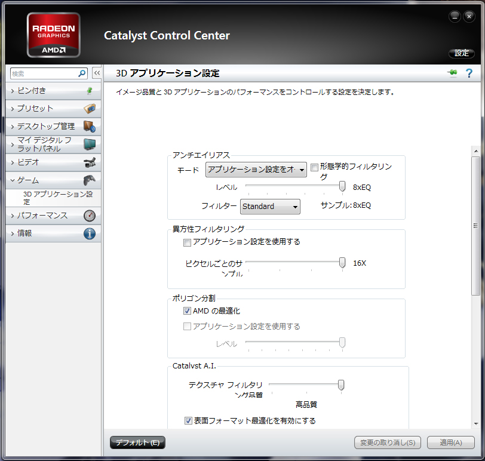485x461 pixels.
Task: Expand the ピン付き section
Action: [x=53, y=91]
